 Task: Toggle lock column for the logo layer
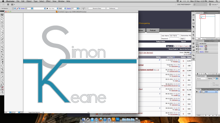click(199, 92)
